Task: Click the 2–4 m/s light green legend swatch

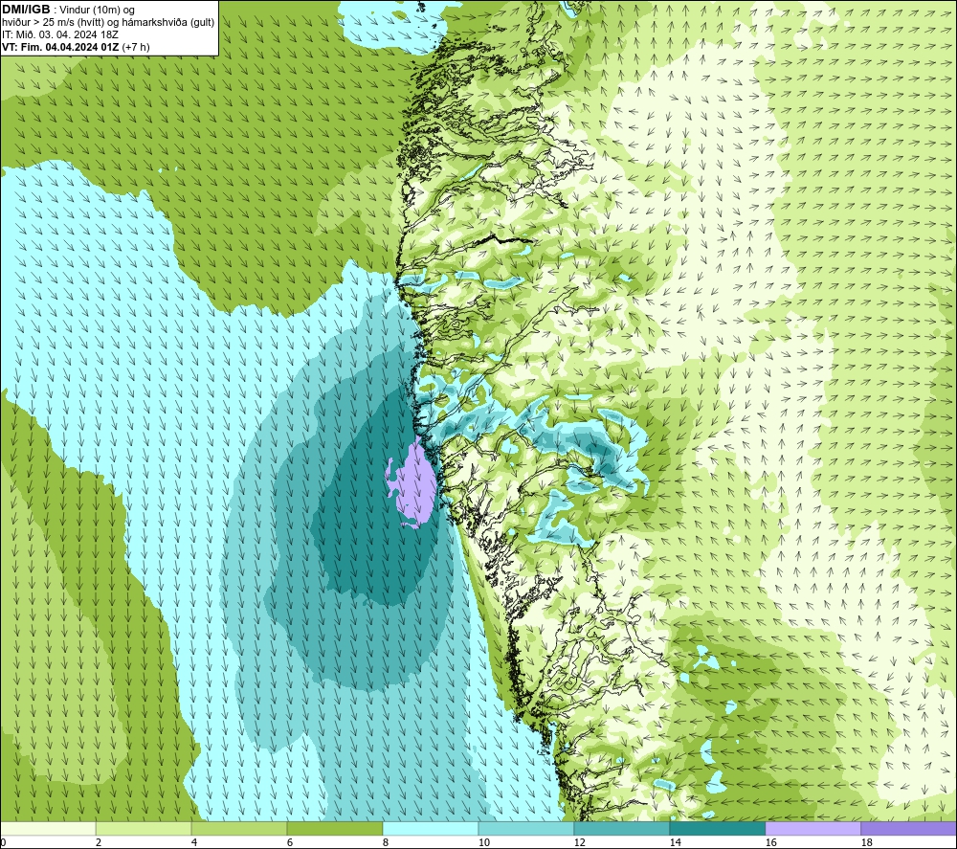Action: (x=144, y=828)
